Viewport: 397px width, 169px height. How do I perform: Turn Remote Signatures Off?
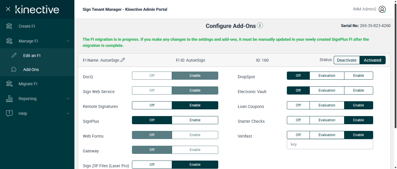(152, 105)
